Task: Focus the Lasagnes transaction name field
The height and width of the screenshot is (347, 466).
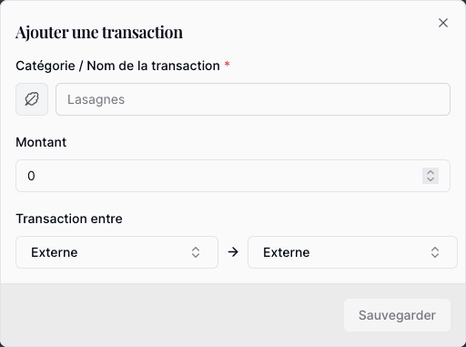Action: coord(253,99)
